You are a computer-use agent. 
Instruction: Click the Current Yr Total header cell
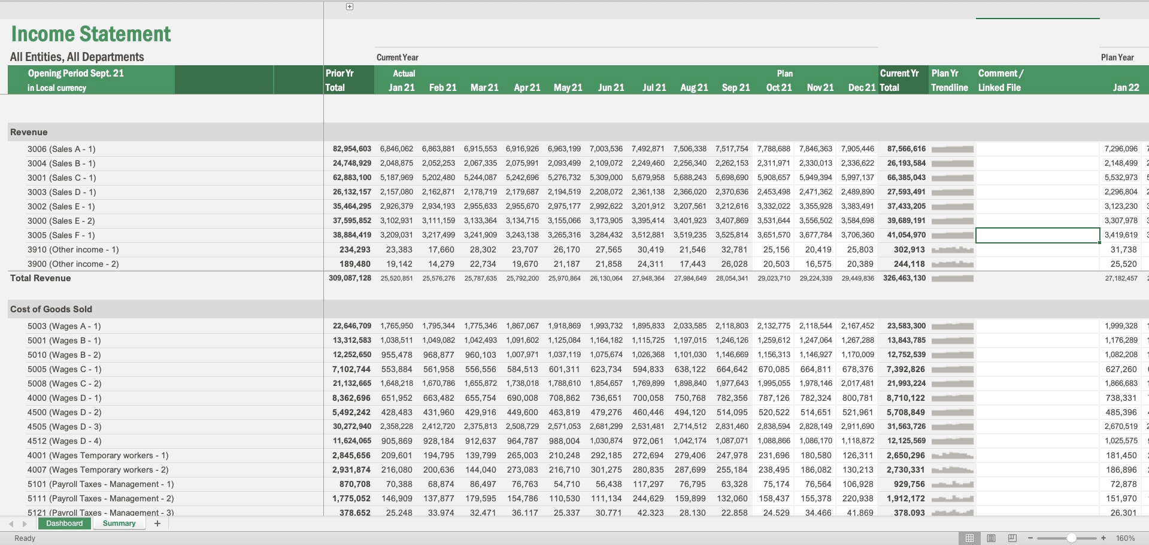(901, 80)
